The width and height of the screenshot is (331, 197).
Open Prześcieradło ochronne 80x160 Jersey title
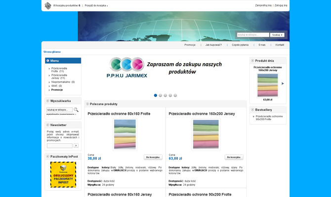click(x=120, y=195)
